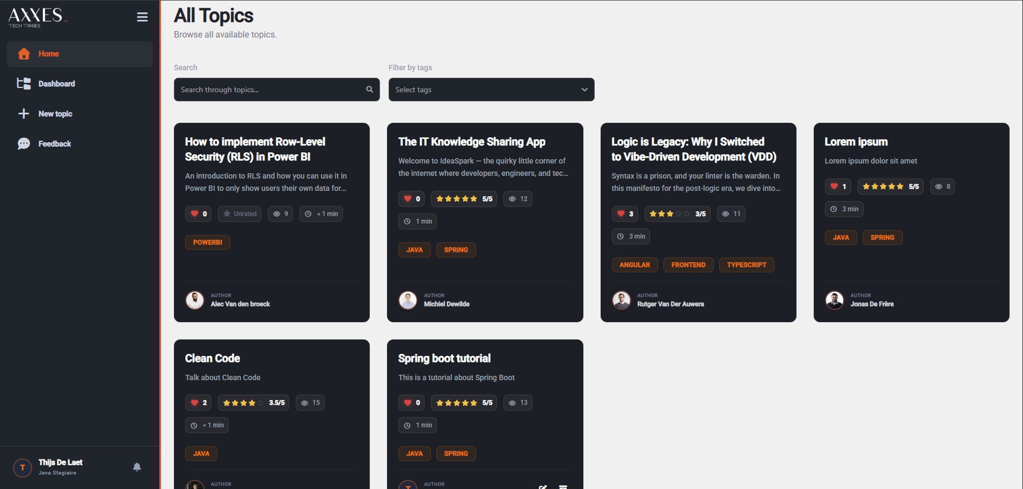Select the FRONTEND tag
This screenshot has width=1023, height=489.
pyautogui.click(x=689, y=265)
